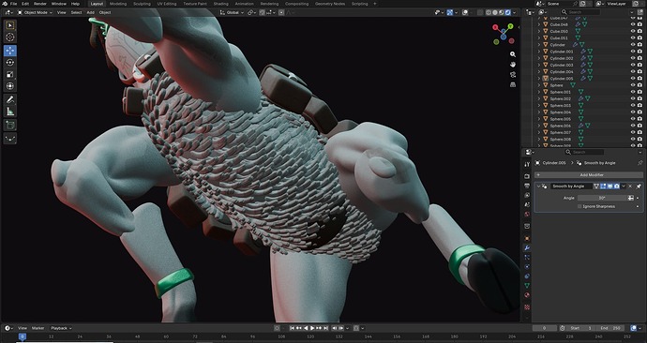
Task: Select the Measure tool
Action: coord(10,112)
